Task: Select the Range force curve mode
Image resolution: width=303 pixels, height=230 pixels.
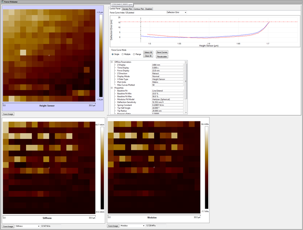Action: click(134, 54)
